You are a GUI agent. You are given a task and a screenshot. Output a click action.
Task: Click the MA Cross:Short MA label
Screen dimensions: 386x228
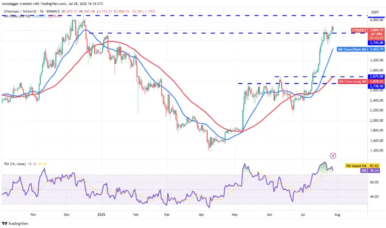[352, 49]
